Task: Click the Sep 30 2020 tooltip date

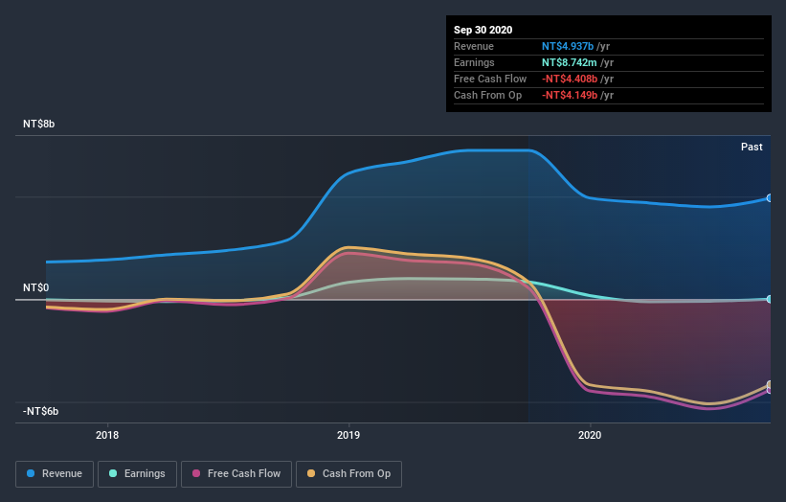Action: pyautogui.click(x=483, y=30)
